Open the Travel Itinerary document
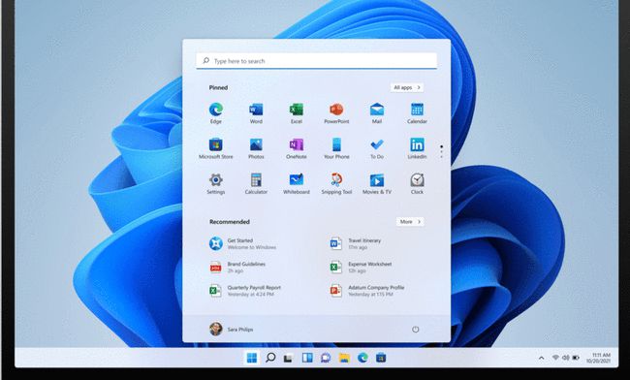Screen dimensions: 630x380 click(355, 244)
